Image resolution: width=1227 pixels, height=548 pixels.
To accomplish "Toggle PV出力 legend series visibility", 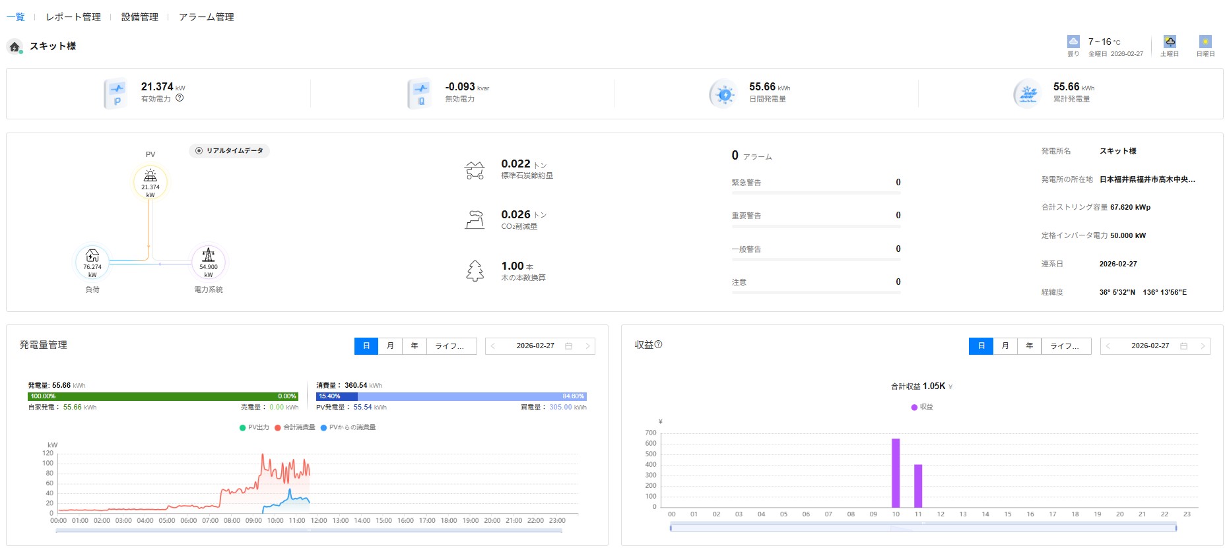I will (254, 428).
